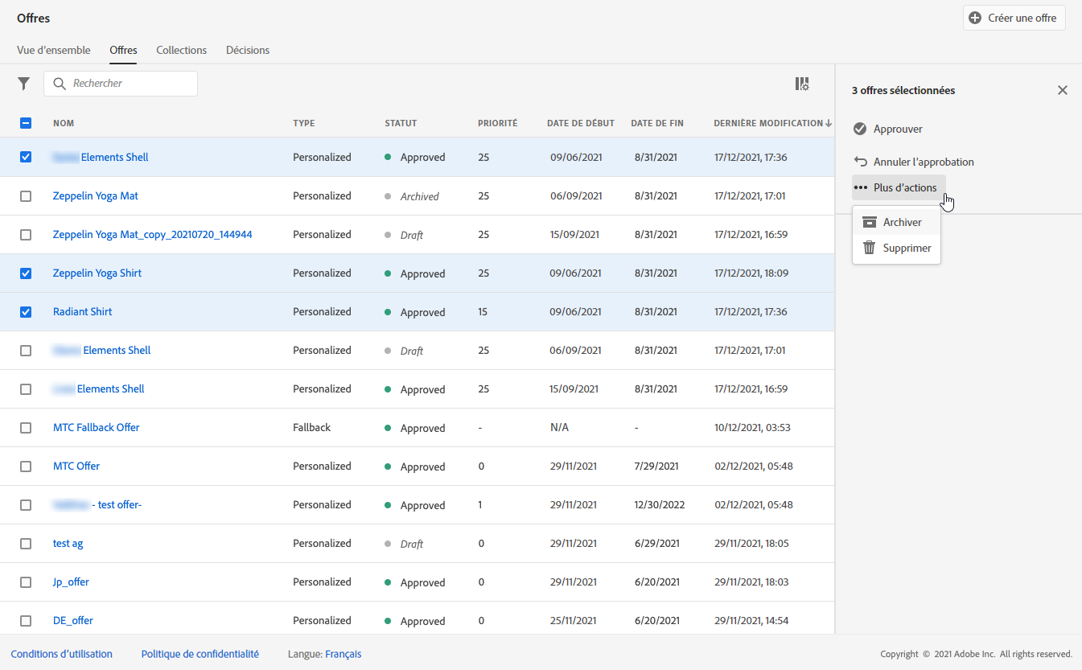The image size is (1082, 670).
Task: Click the trash icon beside Supprimer
Action: coord(869,248)
